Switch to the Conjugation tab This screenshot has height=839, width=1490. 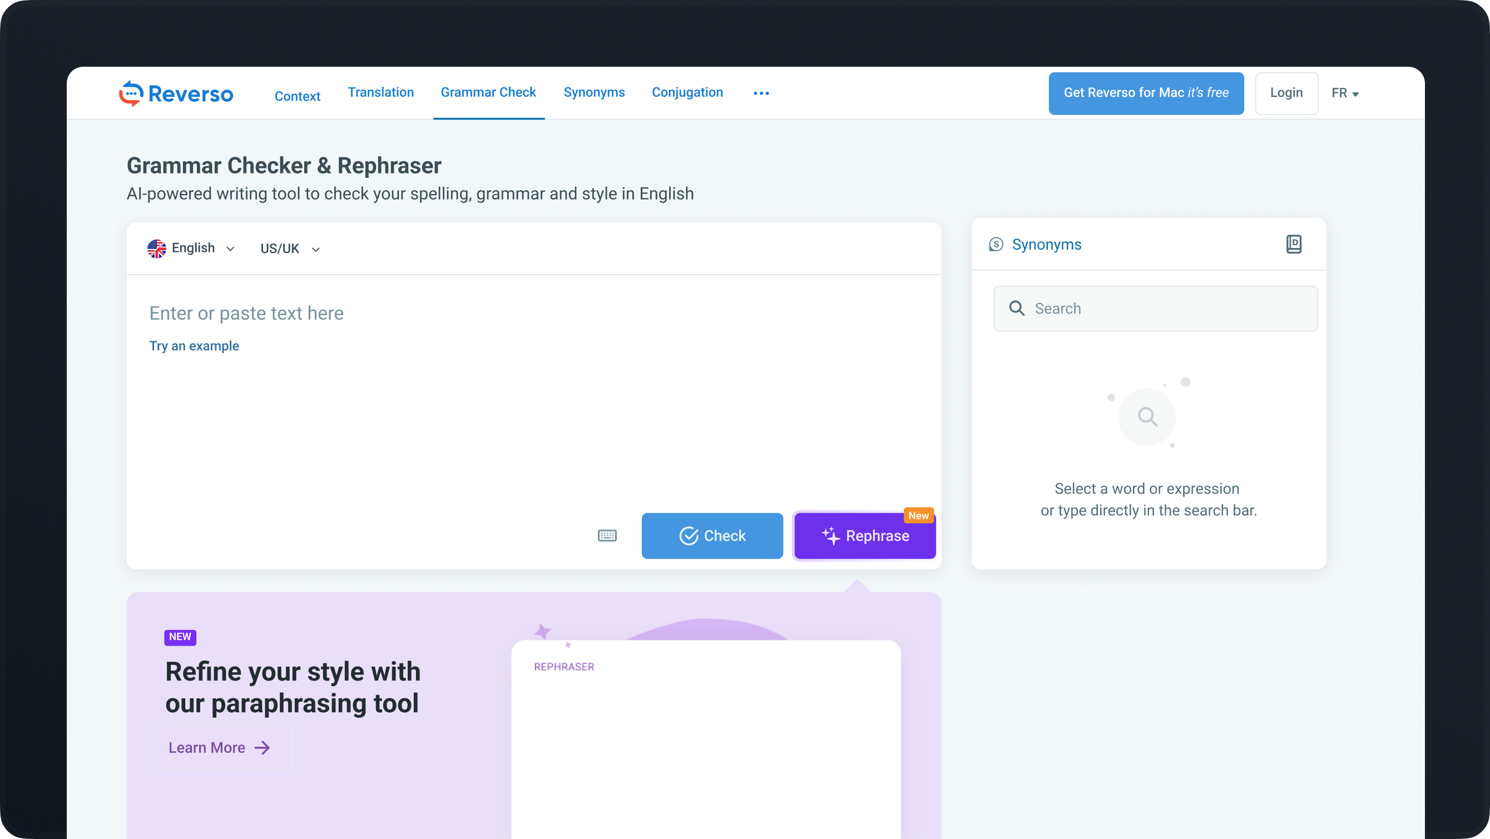(x=686, y=92)
